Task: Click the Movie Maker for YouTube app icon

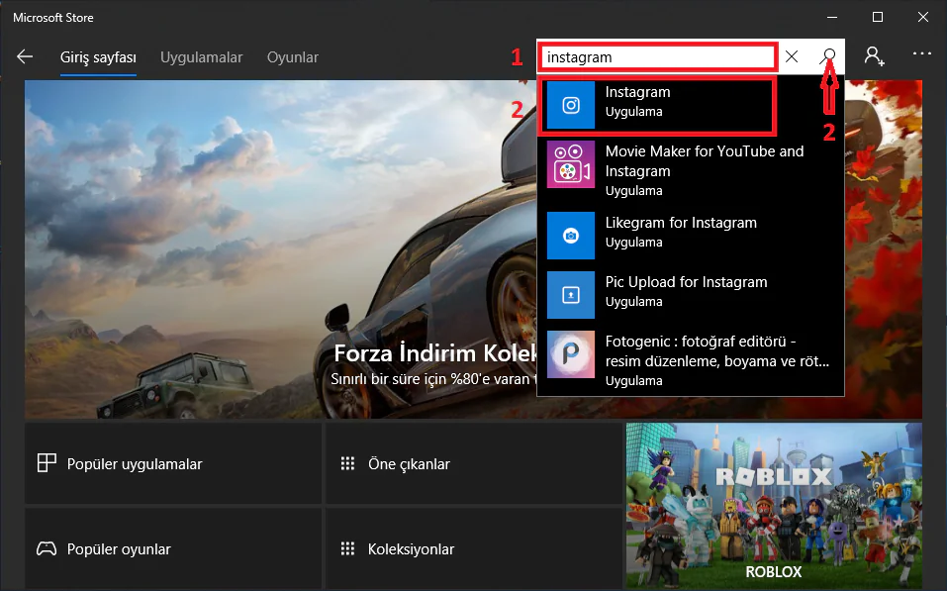Action: pyautogui.click(x=571, y=164)
